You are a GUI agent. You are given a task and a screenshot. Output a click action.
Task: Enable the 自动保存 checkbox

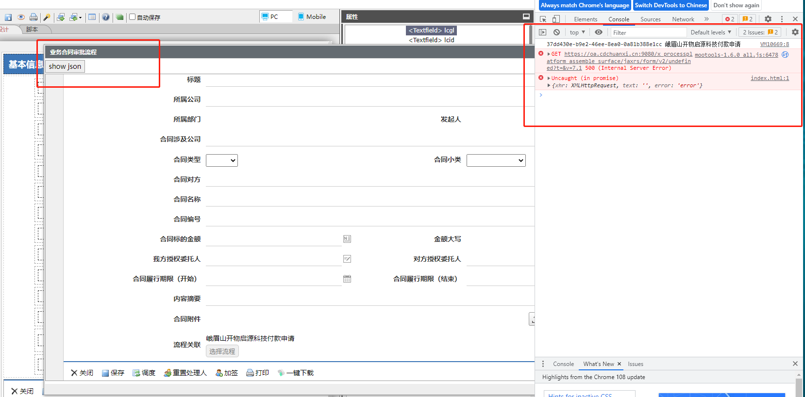(132, 17)
